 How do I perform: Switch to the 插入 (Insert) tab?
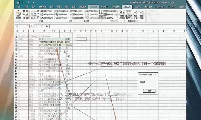coord(33,7)
